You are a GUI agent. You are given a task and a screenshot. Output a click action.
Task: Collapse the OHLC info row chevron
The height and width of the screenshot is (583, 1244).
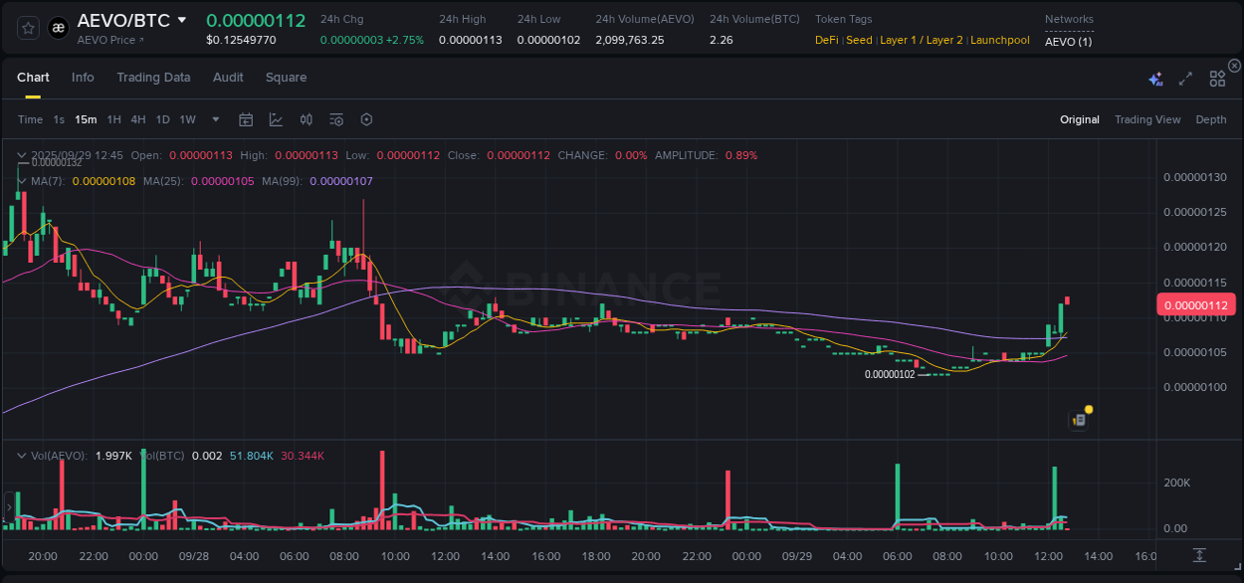pos(21,155)
